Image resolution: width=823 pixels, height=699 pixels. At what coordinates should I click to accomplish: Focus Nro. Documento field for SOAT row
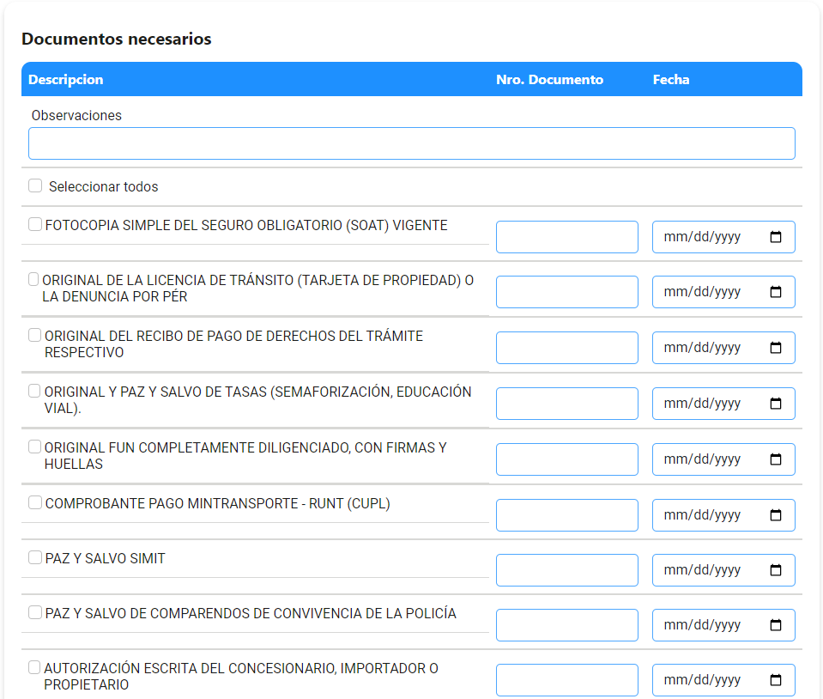(567, 237)
